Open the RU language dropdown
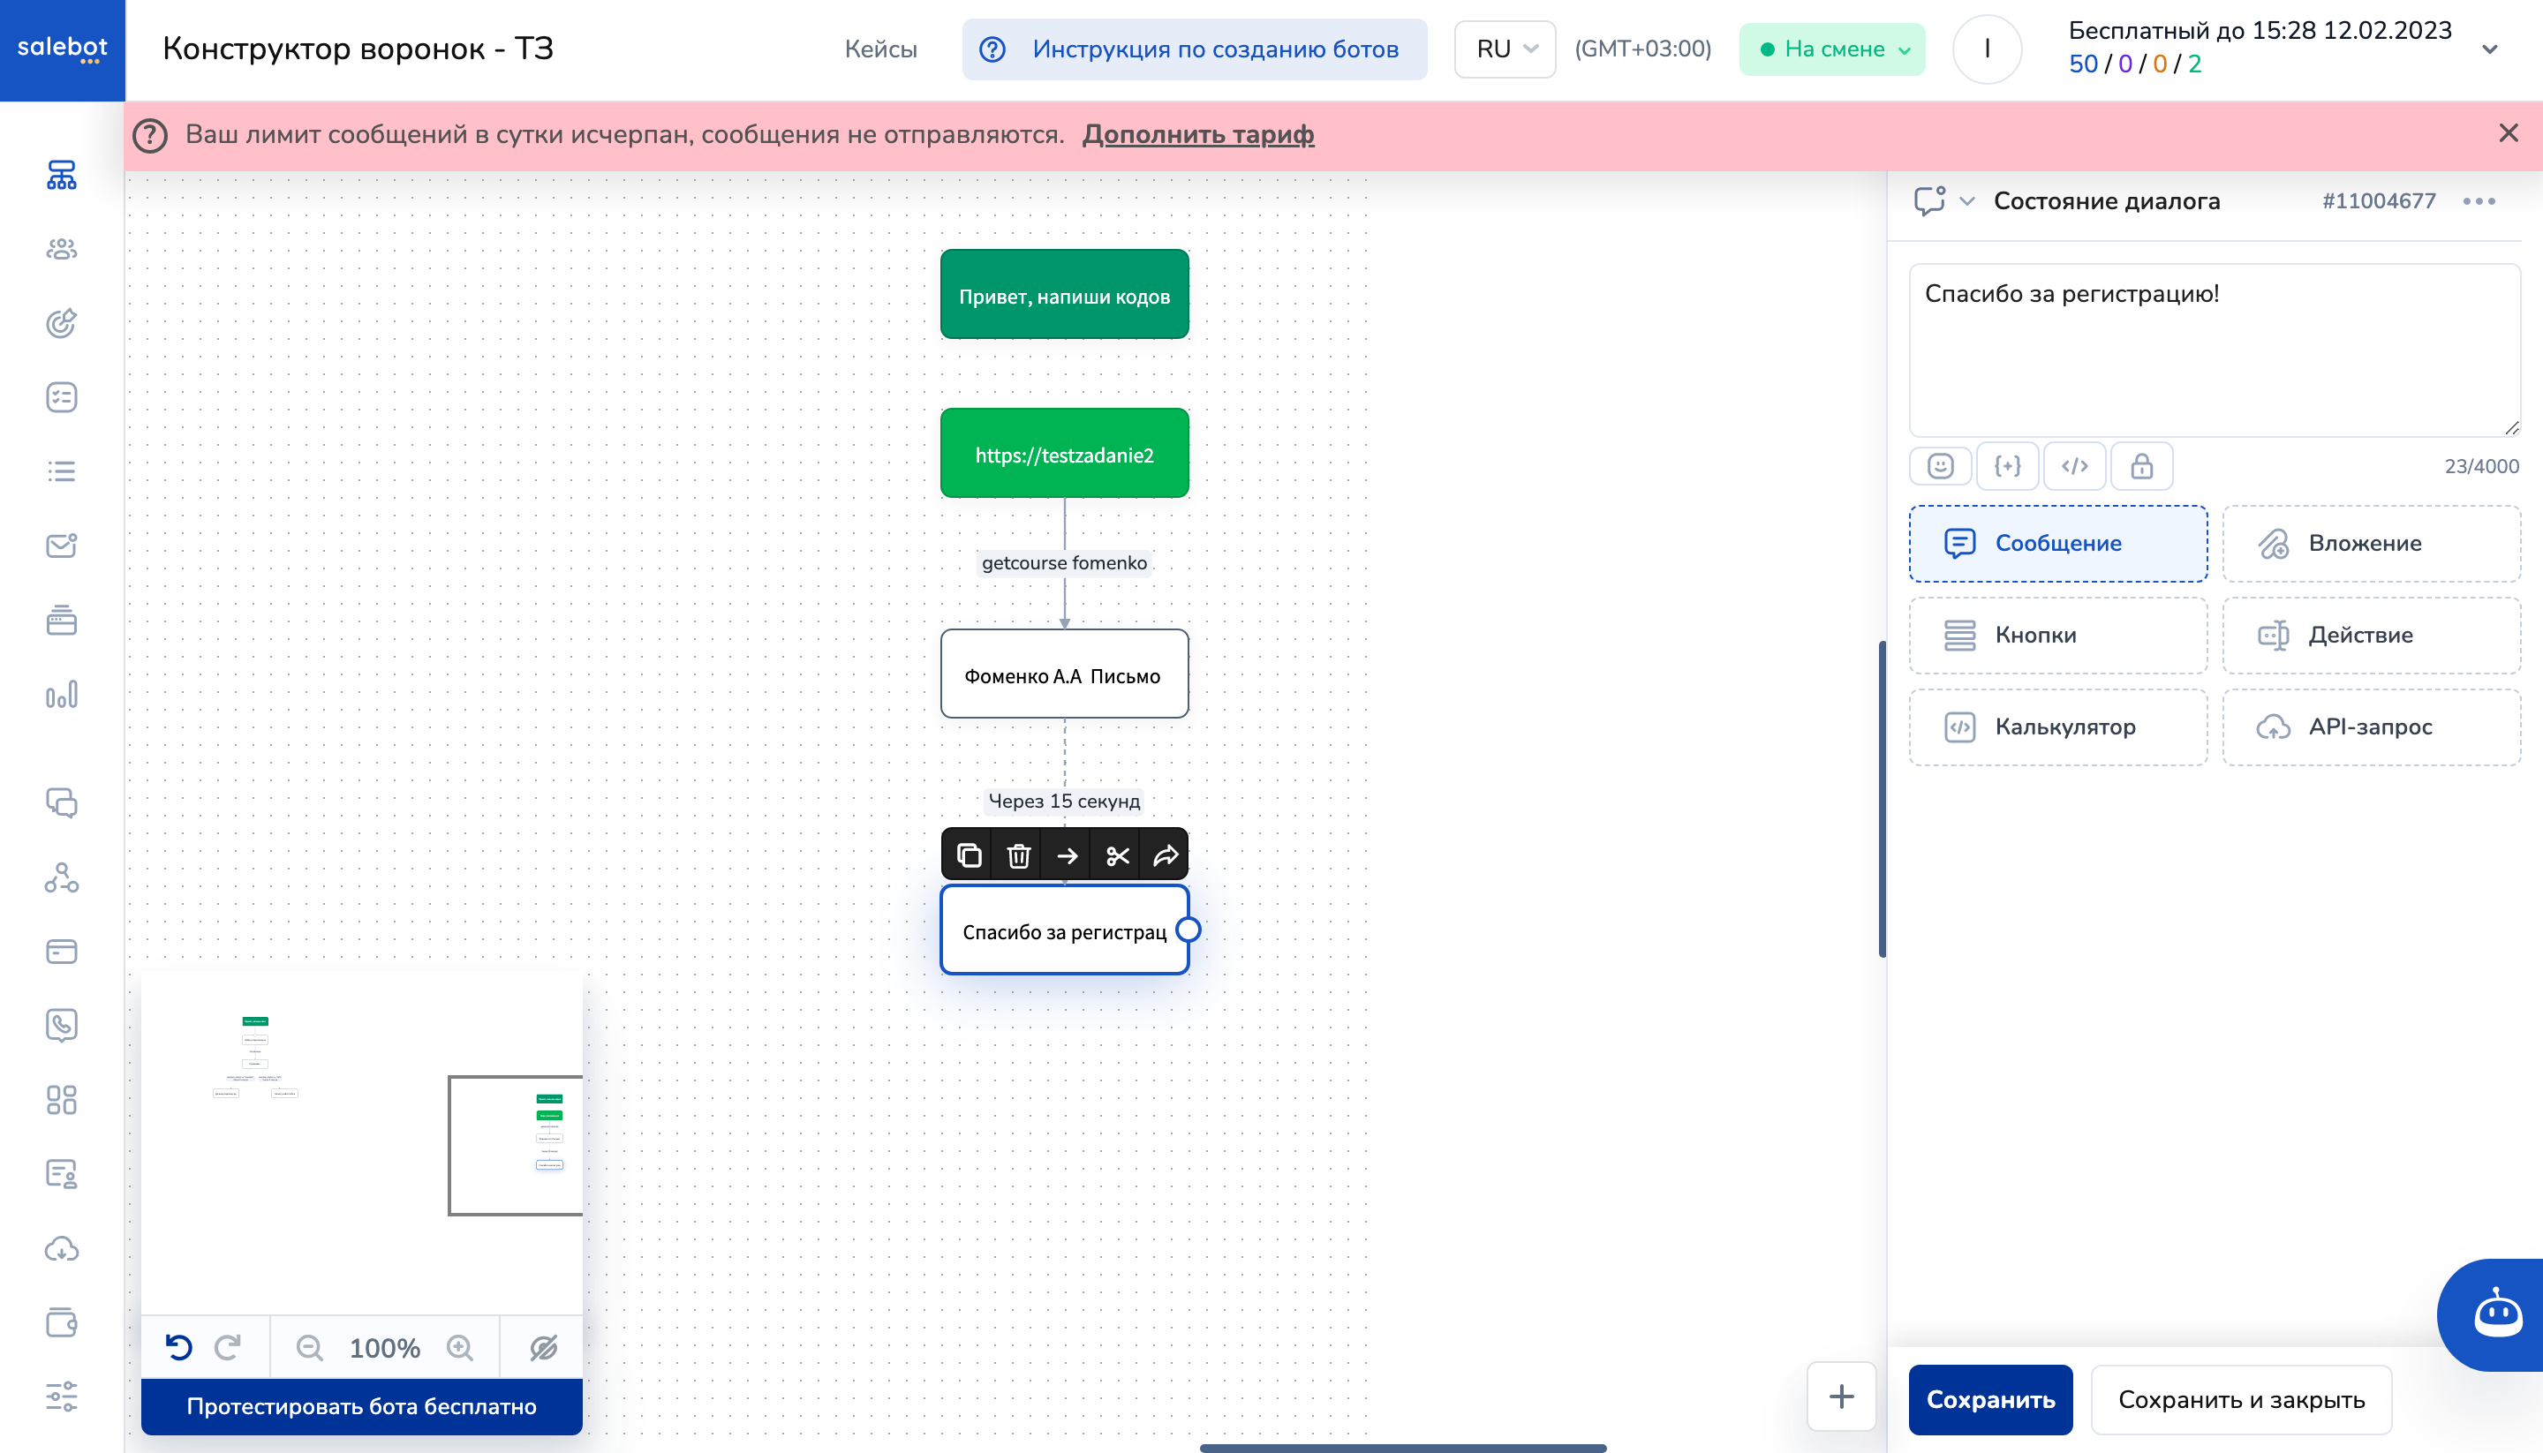 (x=1505, y=49)
